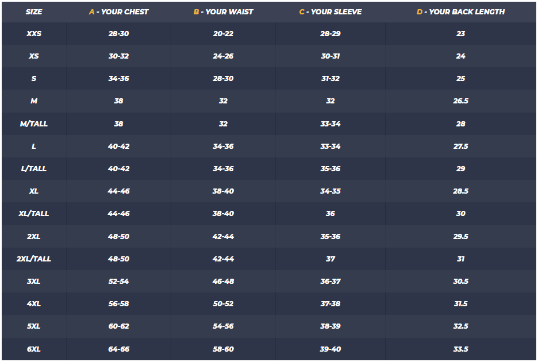The height and width of the screenshot is (362, 538).
Task: Click chest value 28-30 for XXS
Action: tap(119, 34)
